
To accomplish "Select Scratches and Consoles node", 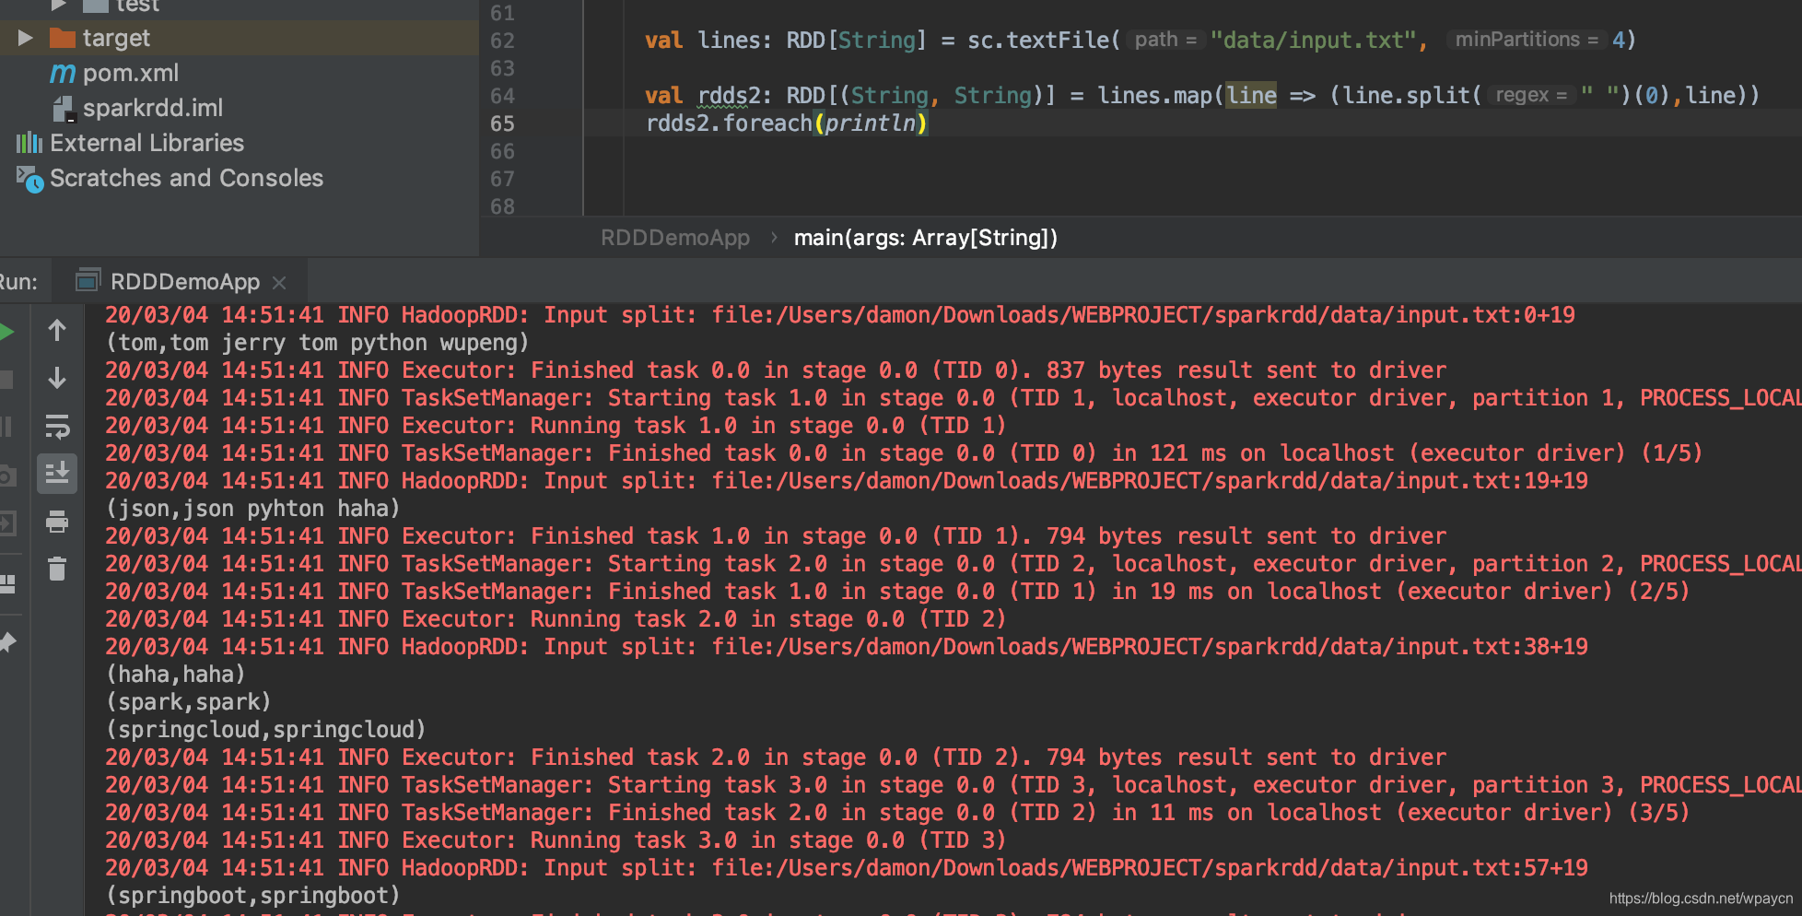I will [187, 178].
